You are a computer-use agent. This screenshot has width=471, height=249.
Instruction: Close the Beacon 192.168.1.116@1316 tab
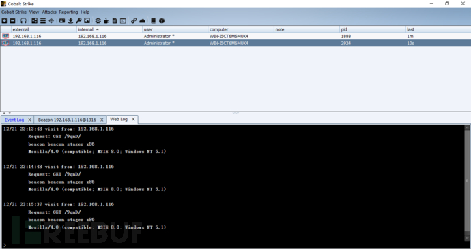tap(102, 120)
